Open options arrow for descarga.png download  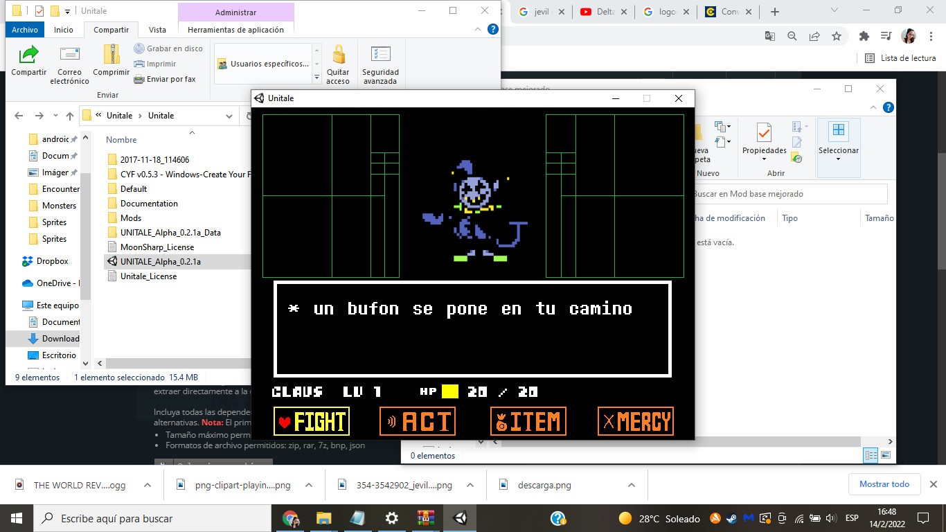(x=631, y=485)
